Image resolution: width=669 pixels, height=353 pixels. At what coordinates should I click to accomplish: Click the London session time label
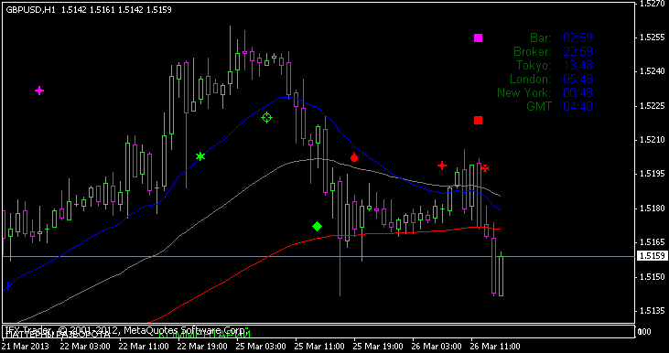pos(530,79)
